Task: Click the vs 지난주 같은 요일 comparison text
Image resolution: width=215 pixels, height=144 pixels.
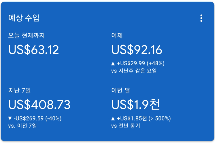Action: click(x=134, y=71)
